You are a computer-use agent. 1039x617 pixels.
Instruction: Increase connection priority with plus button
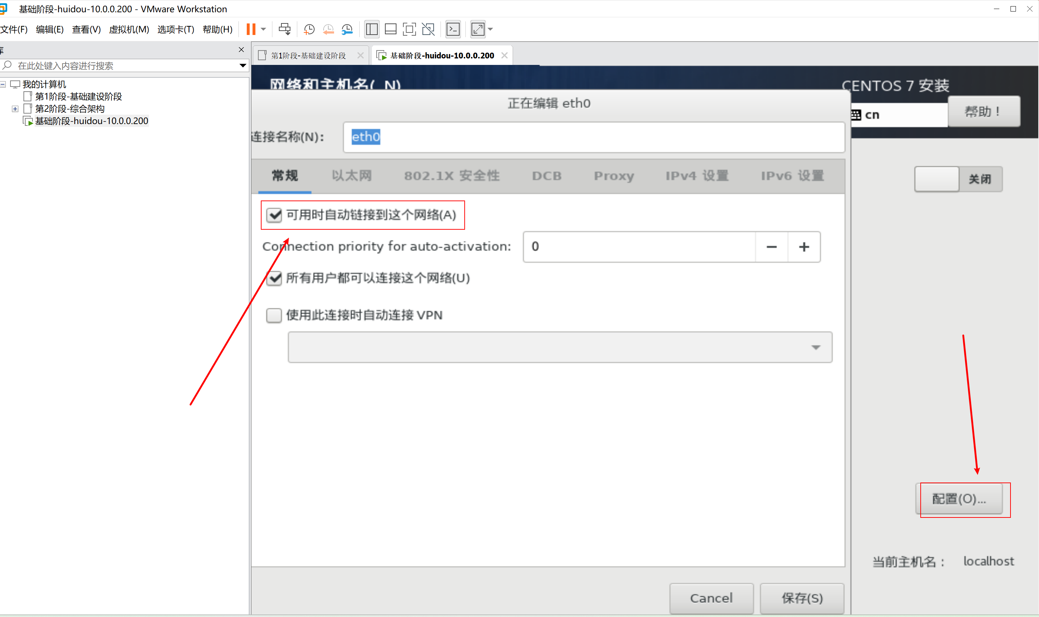tap(803, 247)
